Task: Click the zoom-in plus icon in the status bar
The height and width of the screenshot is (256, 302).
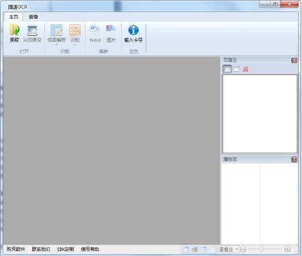Action: tap(287, 249)
